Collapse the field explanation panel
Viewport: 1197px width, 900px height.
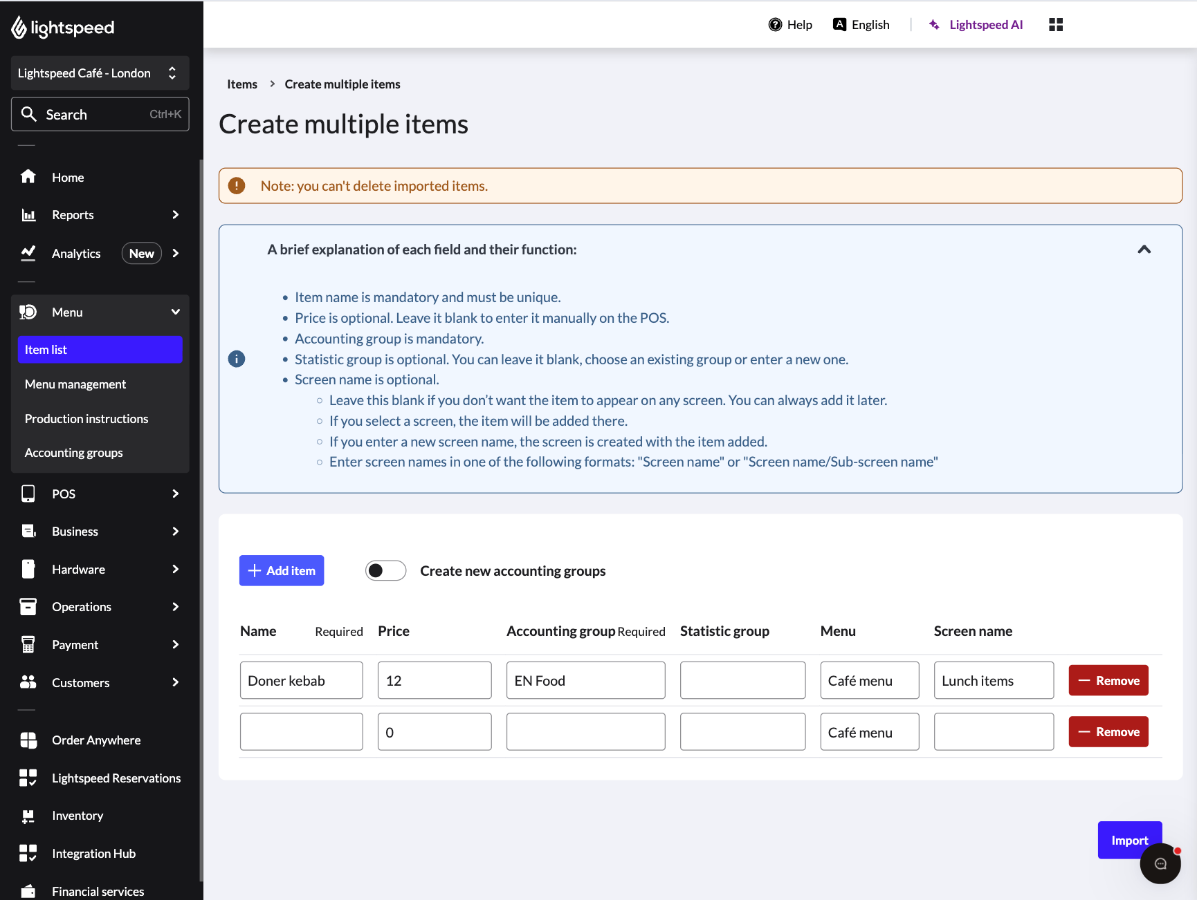click(x=1144, y=250)
